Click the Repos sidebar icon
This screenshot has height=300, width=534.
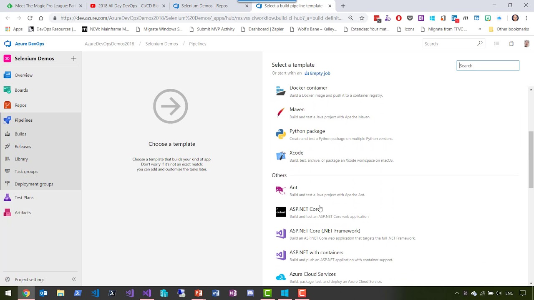7,105
